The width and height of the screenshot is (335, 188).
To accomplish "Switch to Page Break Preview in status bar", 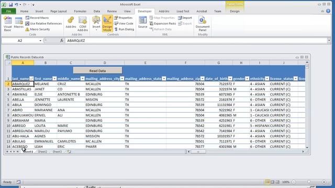I will pyautogui.click(x=277, y=182).
